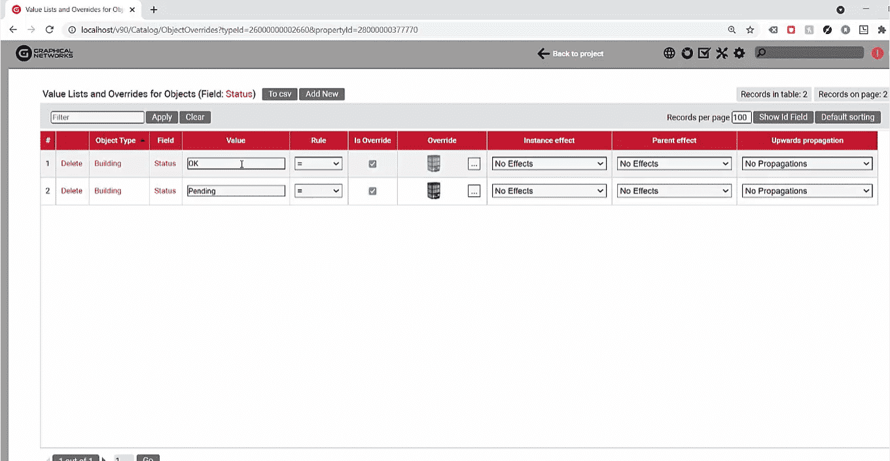Click the Rule column header
890x461 pixels.
click(319, 141)
